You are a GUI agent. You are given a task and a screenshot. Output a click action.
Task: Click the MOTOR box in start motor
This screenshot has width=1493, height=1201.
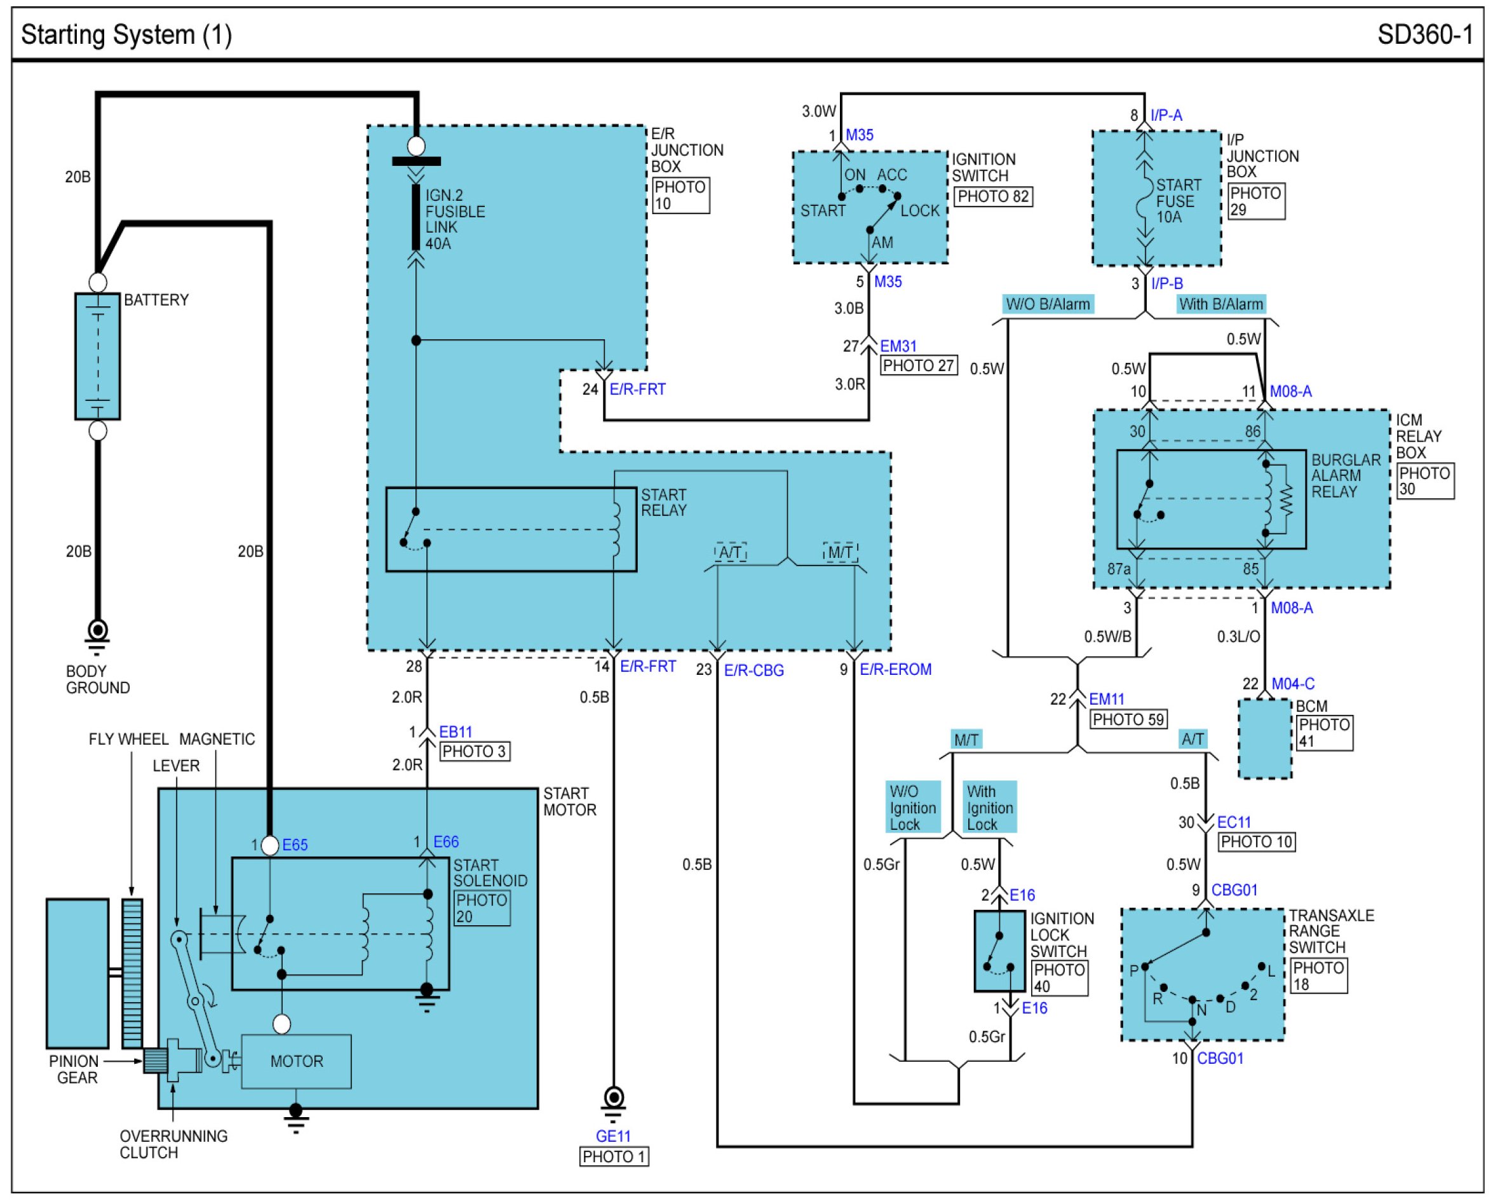297,1063
